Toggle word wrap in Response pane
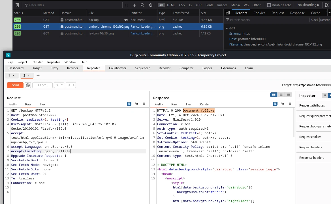Screen dimensions: 331x204 click(275, 104)
